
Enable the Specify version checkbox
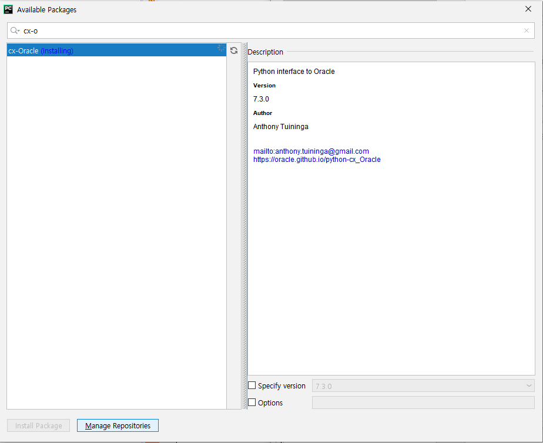point(252,385)
